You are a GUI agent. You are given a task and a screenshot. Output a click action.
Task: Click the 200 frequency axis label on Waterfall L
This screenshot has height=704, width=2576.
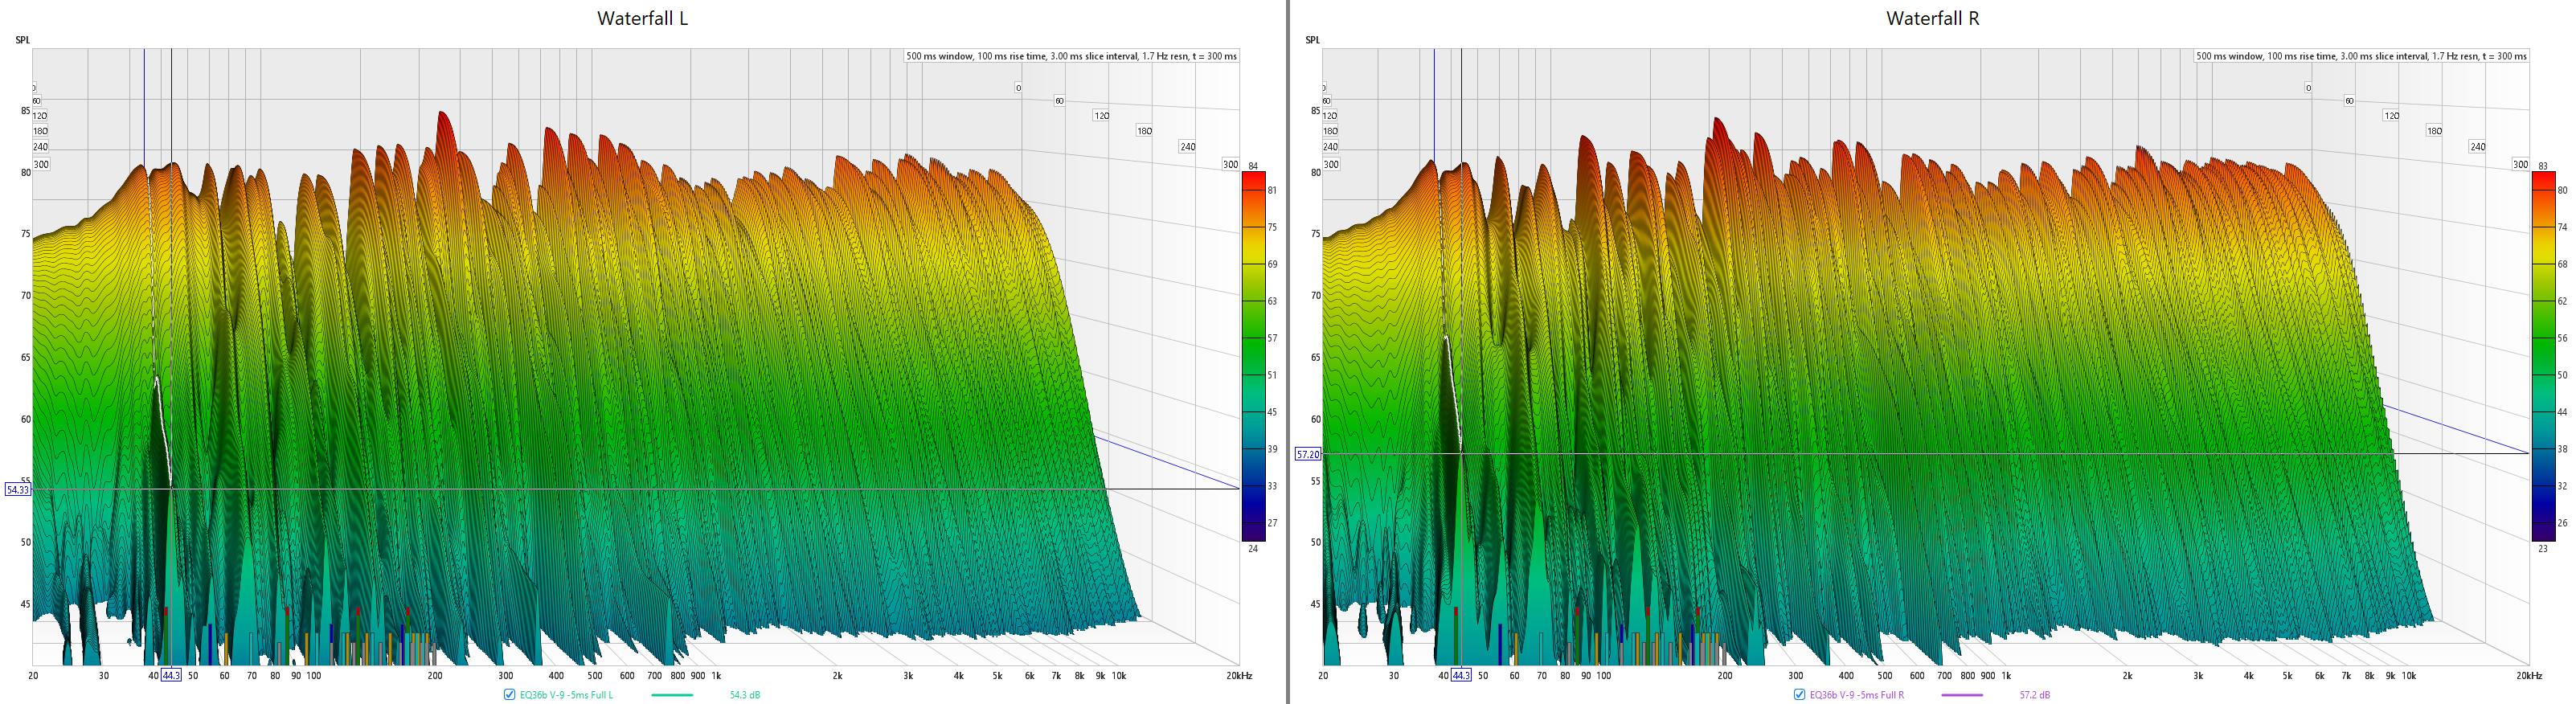(435, 676)
